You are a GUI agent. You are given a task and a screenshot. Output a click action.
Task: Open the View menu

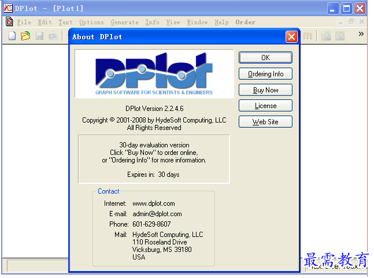173,22
